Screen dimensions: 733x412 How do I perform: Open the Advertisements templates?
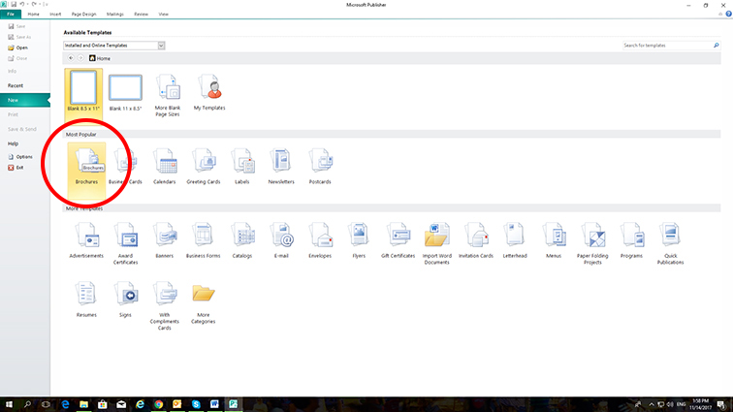click(86, 239)
